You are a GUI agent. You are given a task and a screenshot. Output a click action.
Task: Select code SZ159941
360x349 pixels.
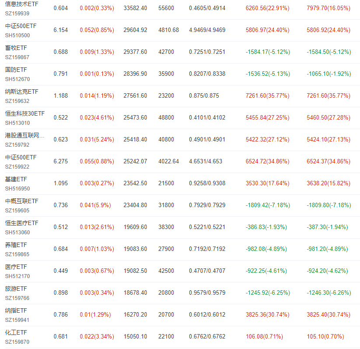click(x=17, y=320)
